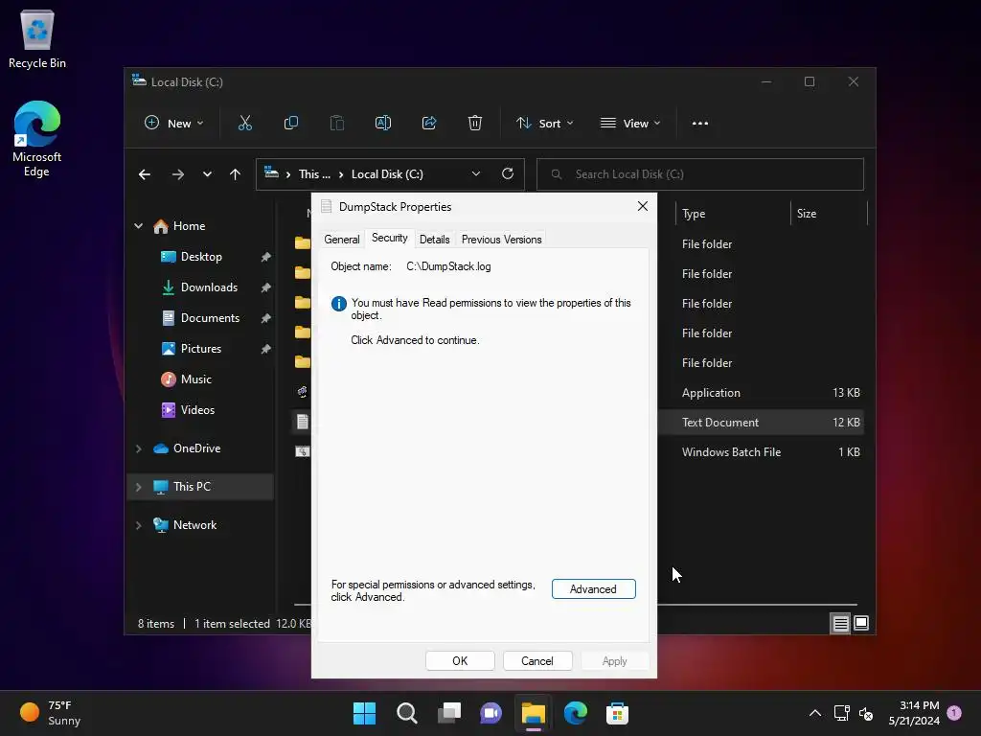The image size is (981, 736).
Task: Click the Paste clipboard icon
Action: coord(336,124)
